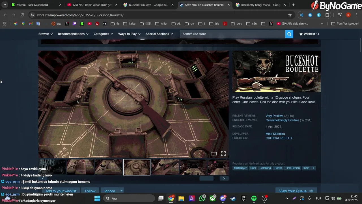This screenshot has width=362, height=204.
Task: Select the highlighted screenshot thumbnail
Action: click(x=137, y=167)
